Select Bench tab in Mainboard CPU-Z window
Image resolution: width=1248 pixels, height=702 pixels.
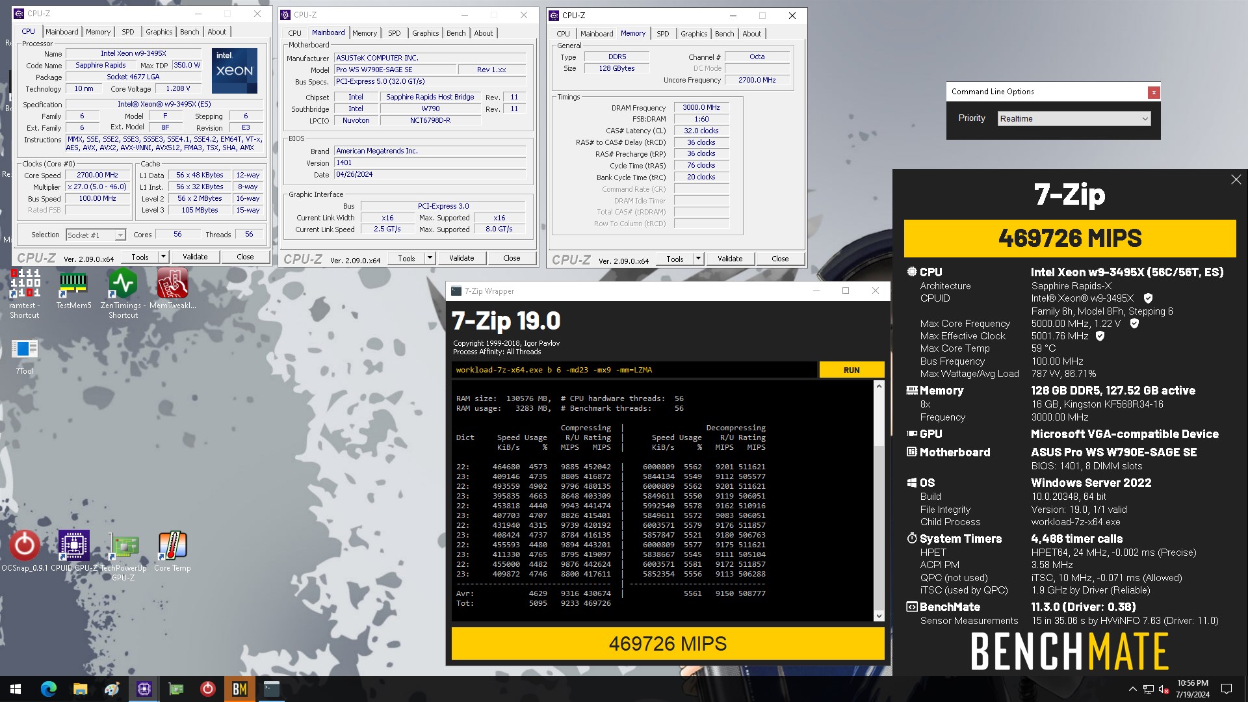pos(456,33)
